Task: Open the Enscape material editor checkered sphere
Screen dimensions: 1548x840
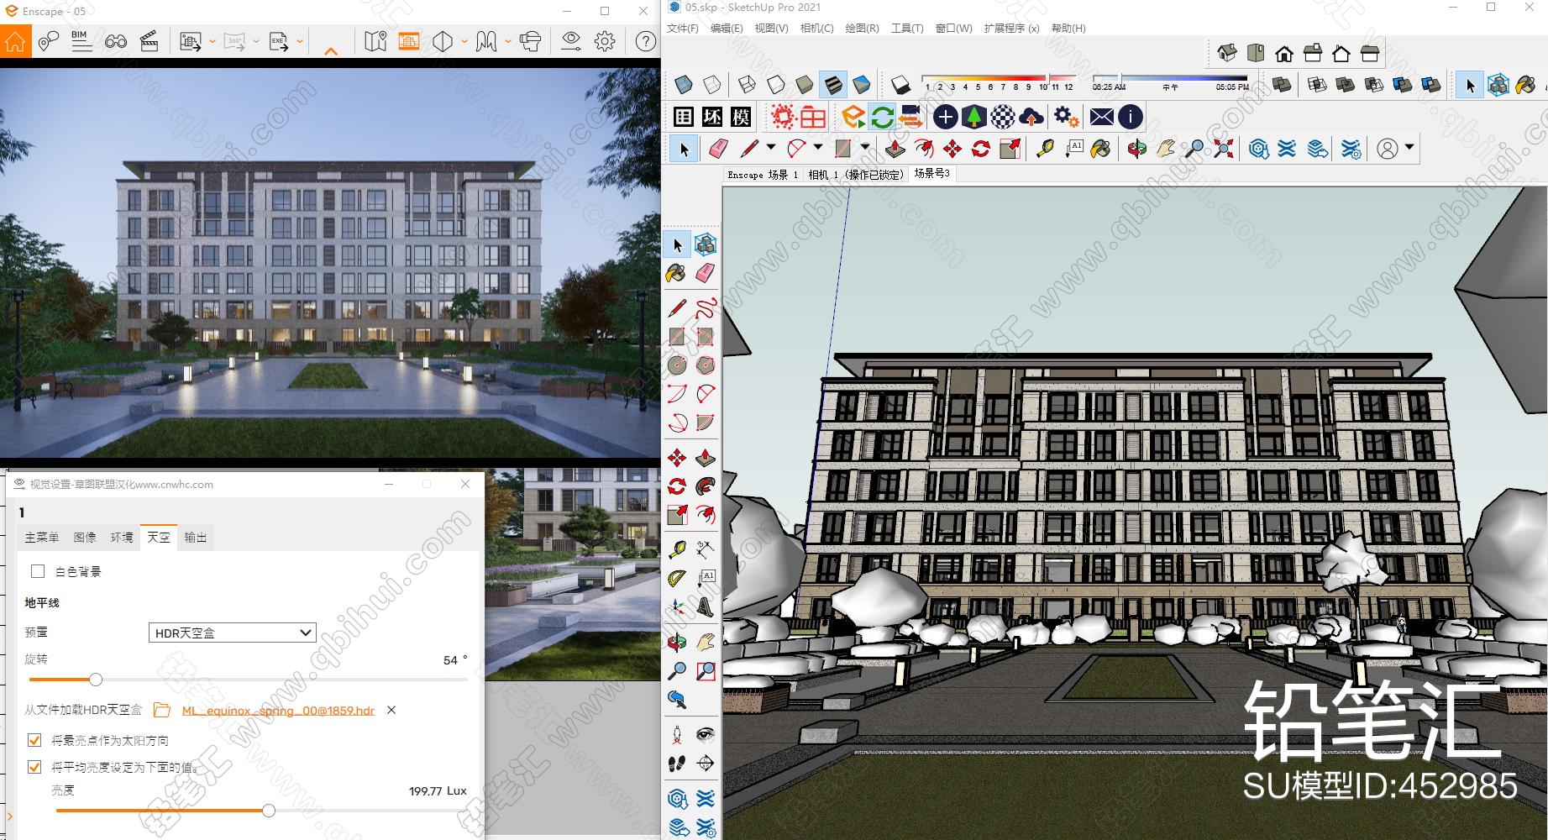Action: coord(1002,117)
